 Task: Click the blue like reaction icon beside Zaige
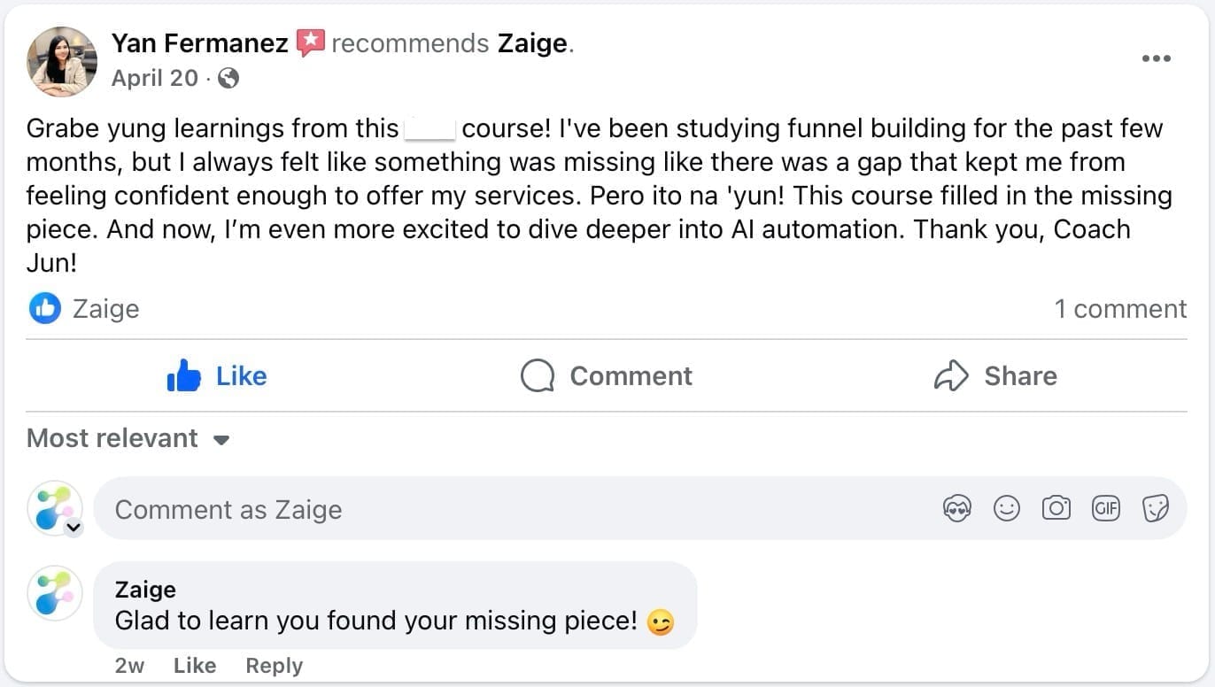pos(44,309)
